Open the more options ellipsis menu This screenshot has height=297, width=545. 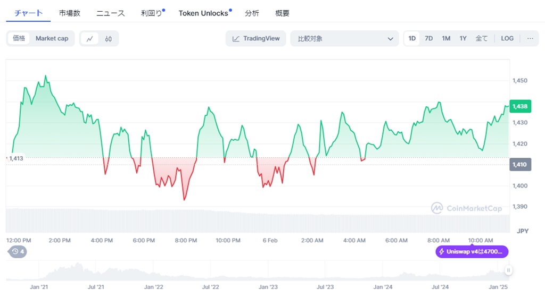coord(530,38)
